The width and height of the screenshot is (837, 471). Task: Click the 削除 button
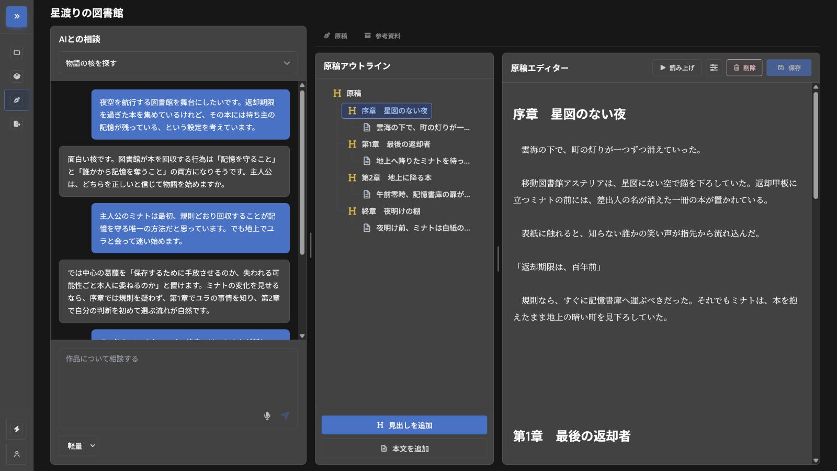point(744,68)
